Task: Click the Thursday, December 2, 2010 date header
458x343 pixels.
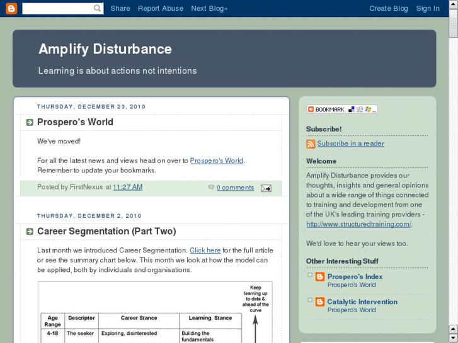Action: click(x=89, y=216)
